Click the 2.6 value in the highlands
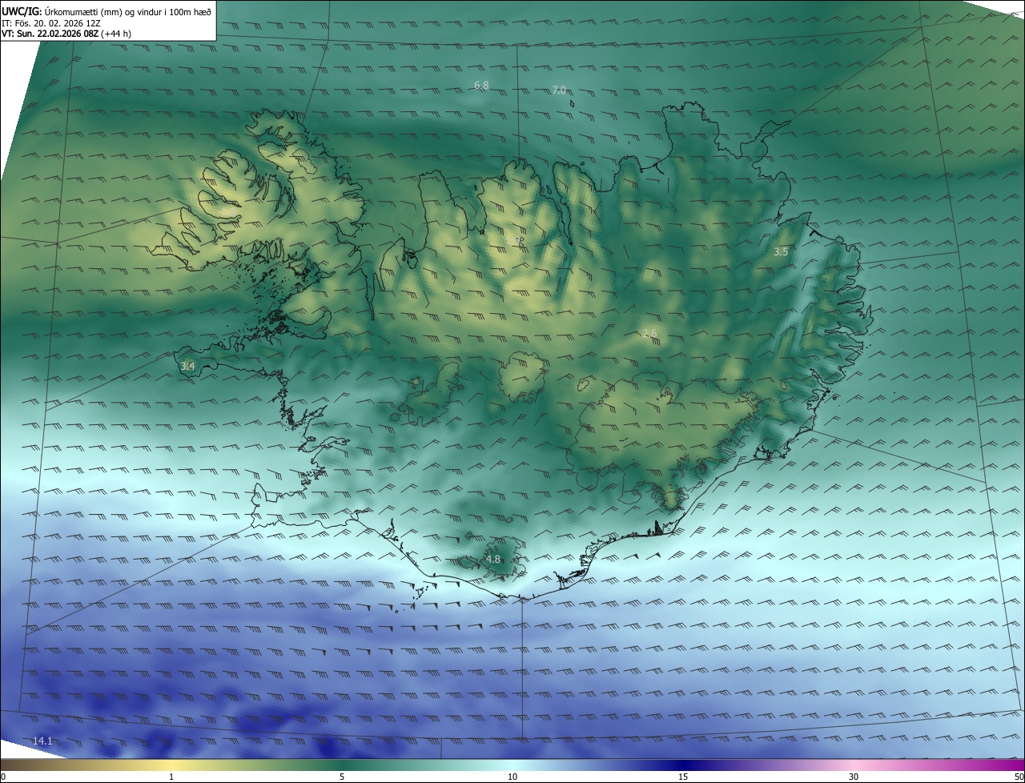1025x783 pixels. coord(649,333)
